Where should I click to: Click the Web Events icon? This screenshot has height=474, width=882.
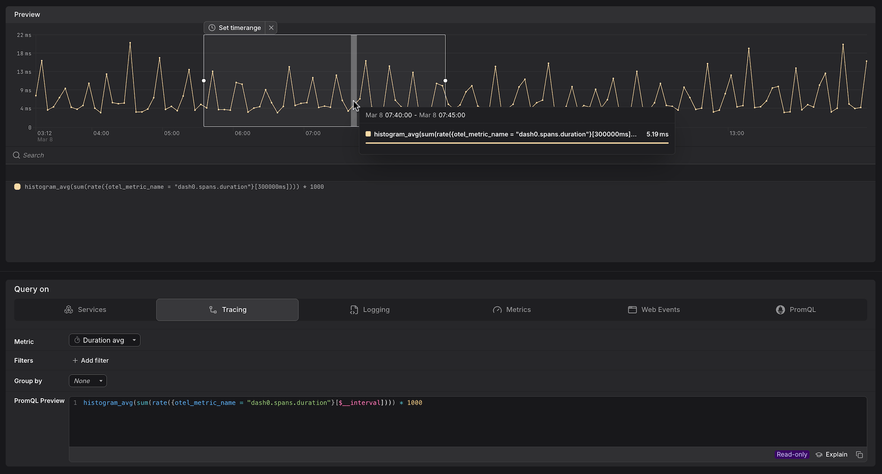632,309
